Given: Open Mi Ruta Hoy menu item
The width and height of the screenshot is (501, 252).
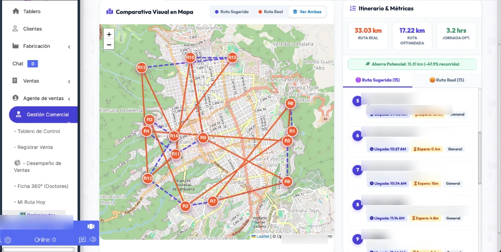Looking at the screenshot, I should pyautogui.click(x=29, y=202).
